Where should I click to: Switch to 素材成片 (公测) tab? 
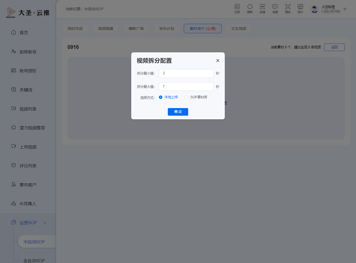coord(203,29)
